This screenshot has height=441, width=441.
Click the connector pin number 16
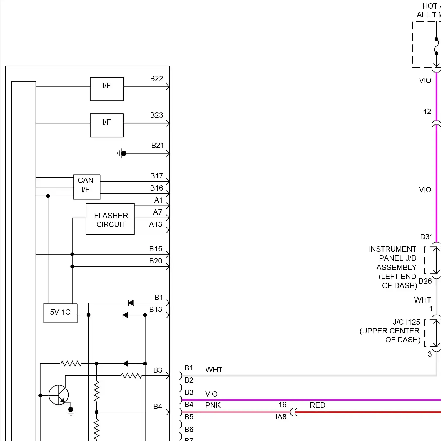(283, 405)
